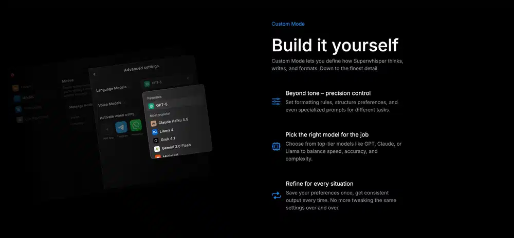
Task: Click the back chevron in Advanced settings
Action: point(95,74)
